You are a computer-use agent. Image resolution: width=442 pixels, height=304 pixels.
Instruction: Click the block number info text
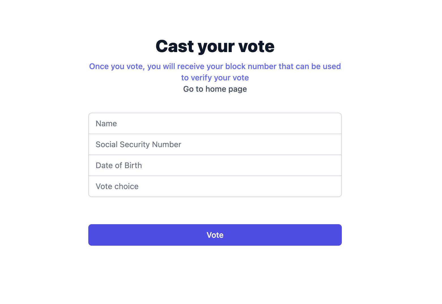click(x=215, y=66)
